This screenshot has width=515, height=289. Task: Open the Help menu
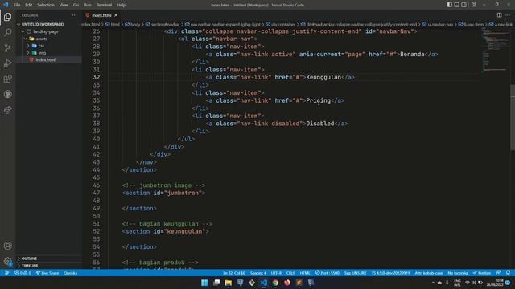(121, 5)
